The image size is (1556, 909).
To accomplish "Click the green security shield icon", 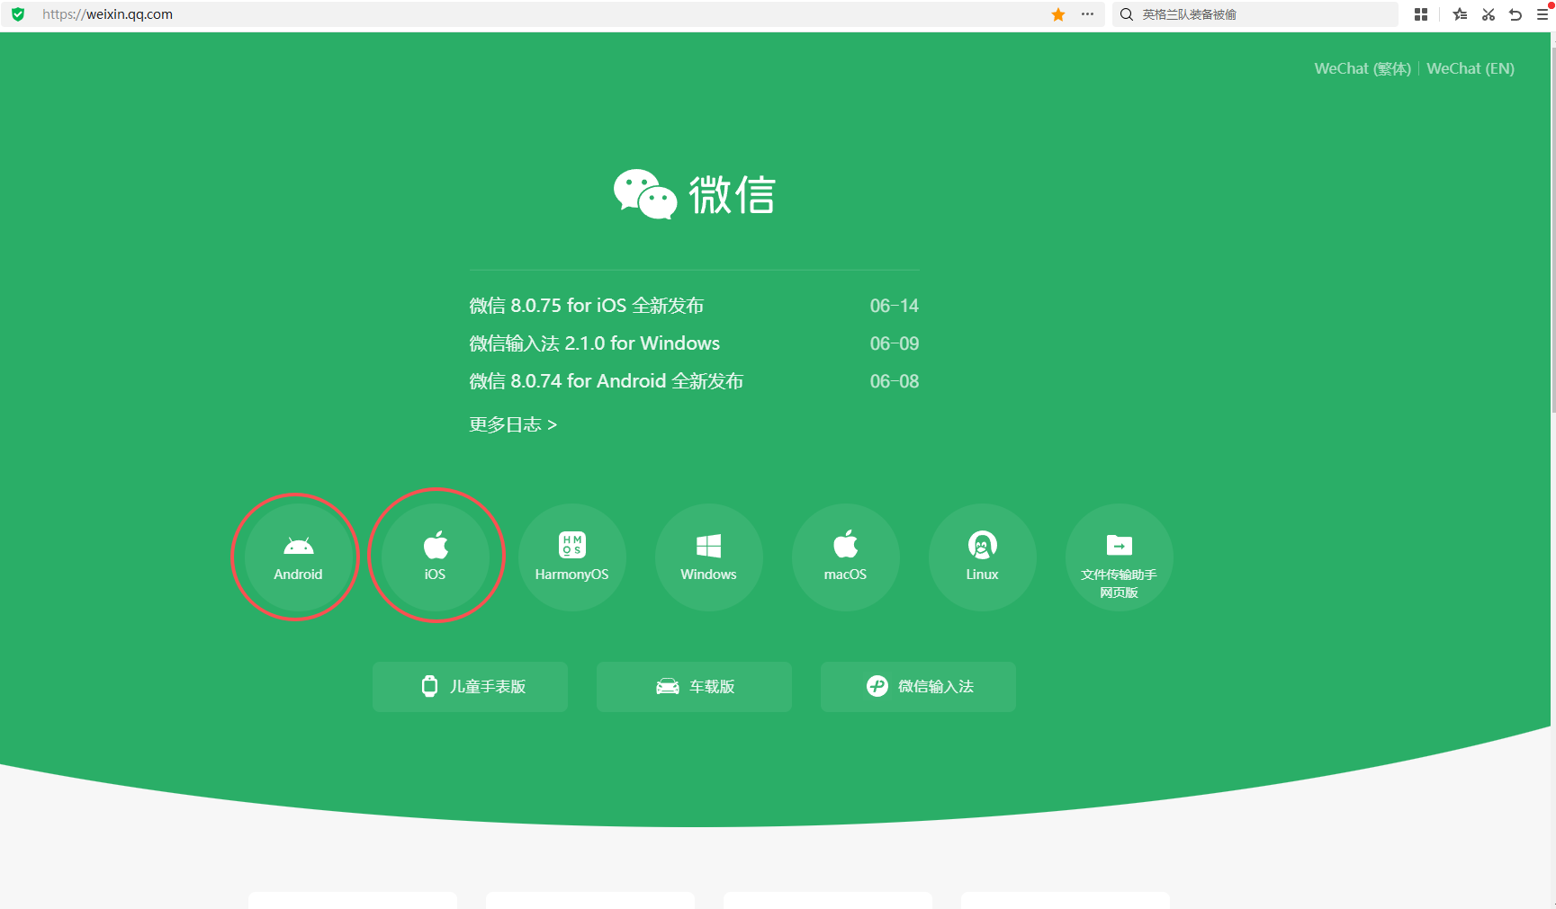I will point(18,14).
